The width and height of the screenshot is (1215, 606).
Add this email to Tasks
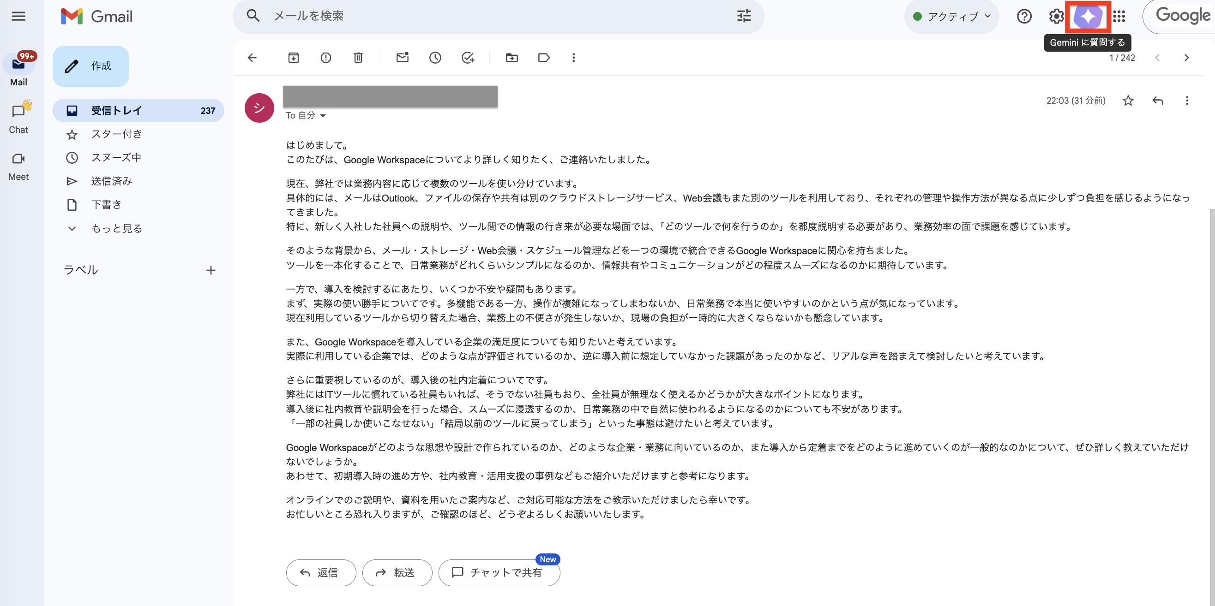(x=468, y=58)
